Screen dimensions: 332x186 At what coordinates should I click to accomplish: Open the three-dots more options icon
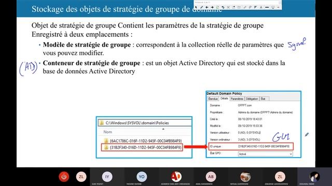pyautogui.click(x=267, y=7)
